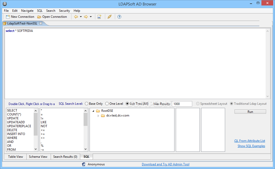
Task: Select UPDATEADD in the keyword list
Action: tap(16, 122)
